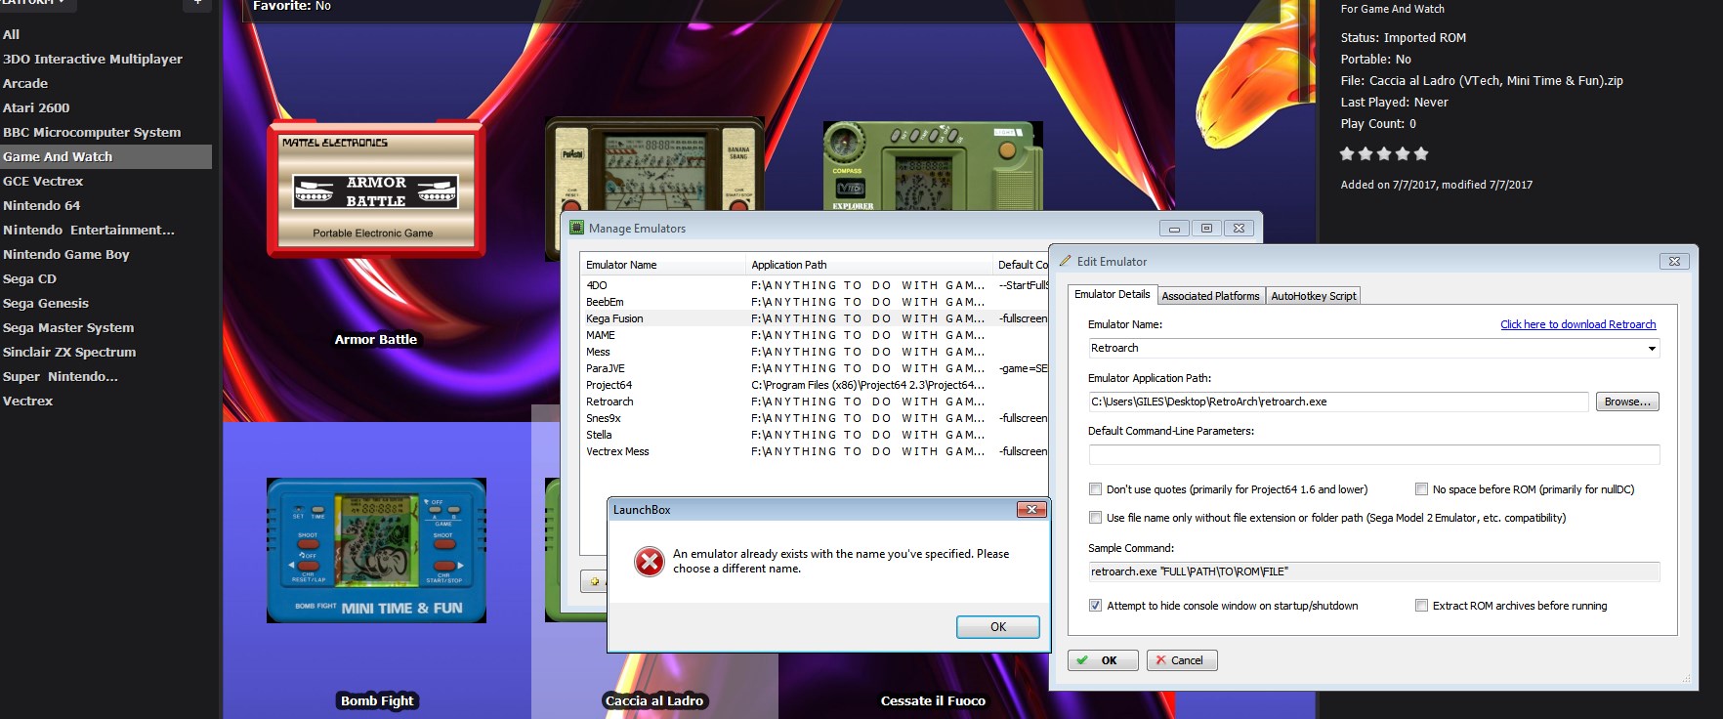Select the MAME emulator row

(815, 335)
